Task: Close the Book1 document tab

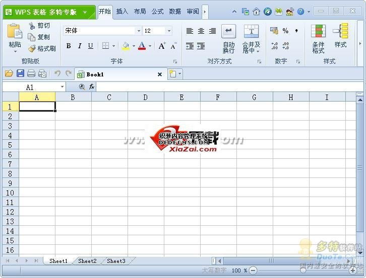Action: click(x=160, y=74)
